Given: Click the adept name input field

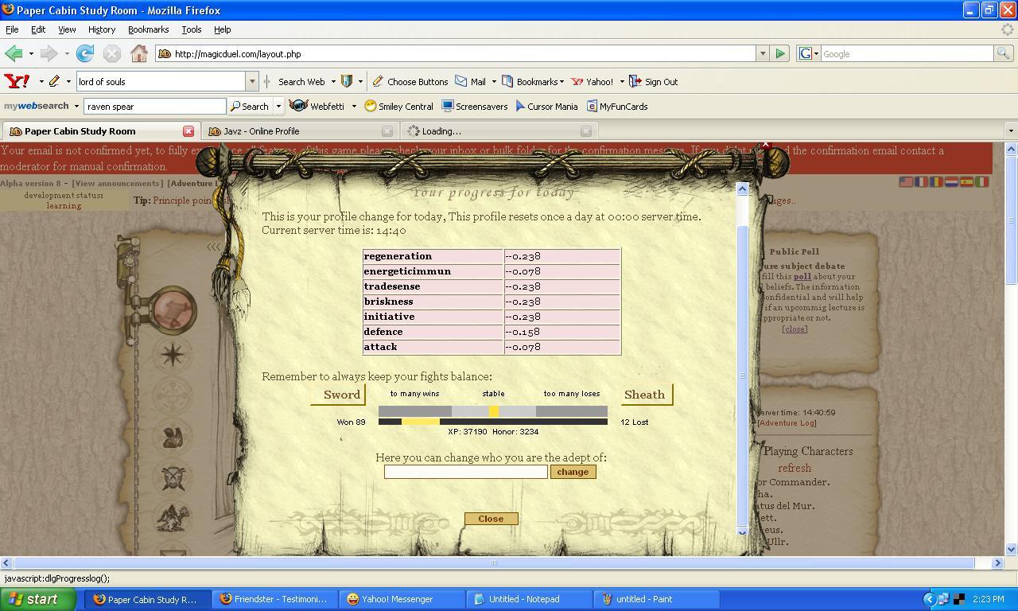Looking at the screenshot, I should pyautogui.click(x=466, y=472).
